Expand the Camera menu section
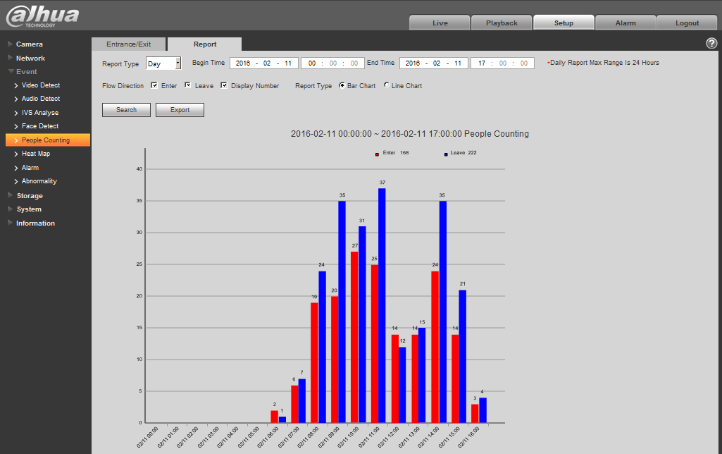Screen dimensions: 722x454 point(30,44)
